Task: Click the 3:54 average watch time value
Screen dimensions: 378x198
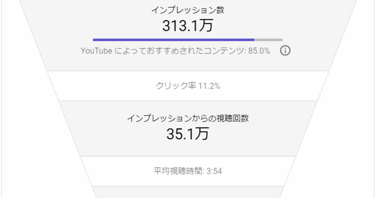Action: 215,171
